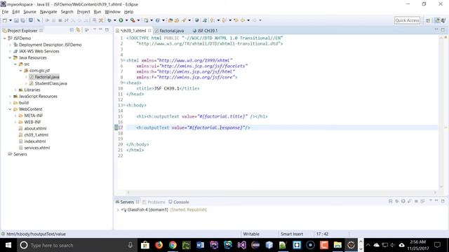The image size is (449, 252).
Task: Open the Navigate menu
Action: click(48, 12)
